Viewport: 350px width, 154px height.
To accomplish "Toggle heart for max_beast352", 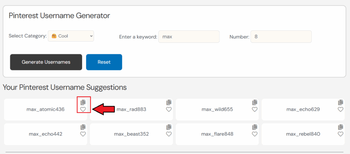I will [x=169, y=134].
